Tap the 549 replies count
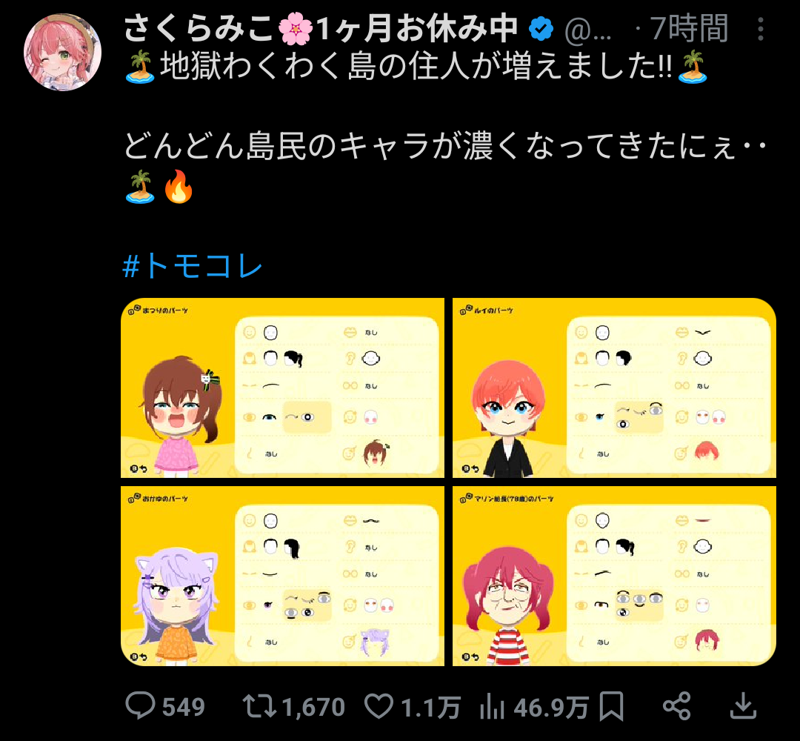 [x=183, y=708]
